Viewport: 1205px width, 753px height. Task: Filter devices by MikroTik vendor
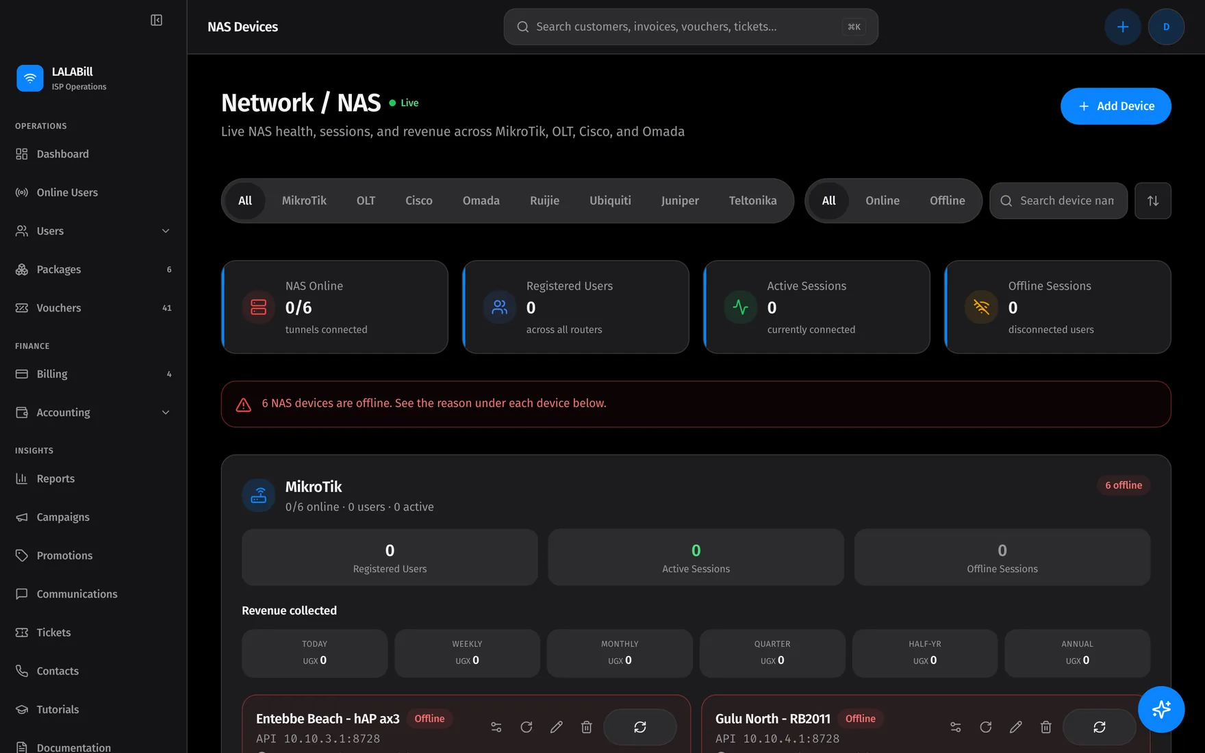click(304, 201)
